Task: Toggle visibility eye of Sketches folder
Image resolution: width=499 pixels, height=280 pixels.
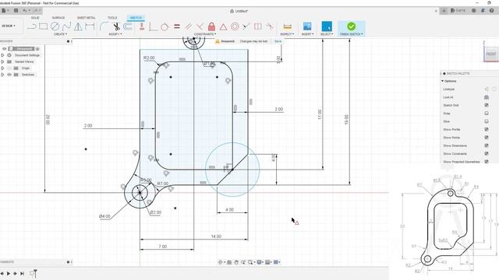Action: (9, 75)
